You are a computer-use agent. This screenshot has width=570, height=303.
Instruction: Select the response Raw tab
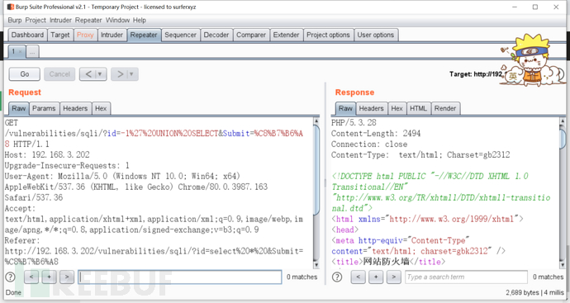tap(345, 108)
